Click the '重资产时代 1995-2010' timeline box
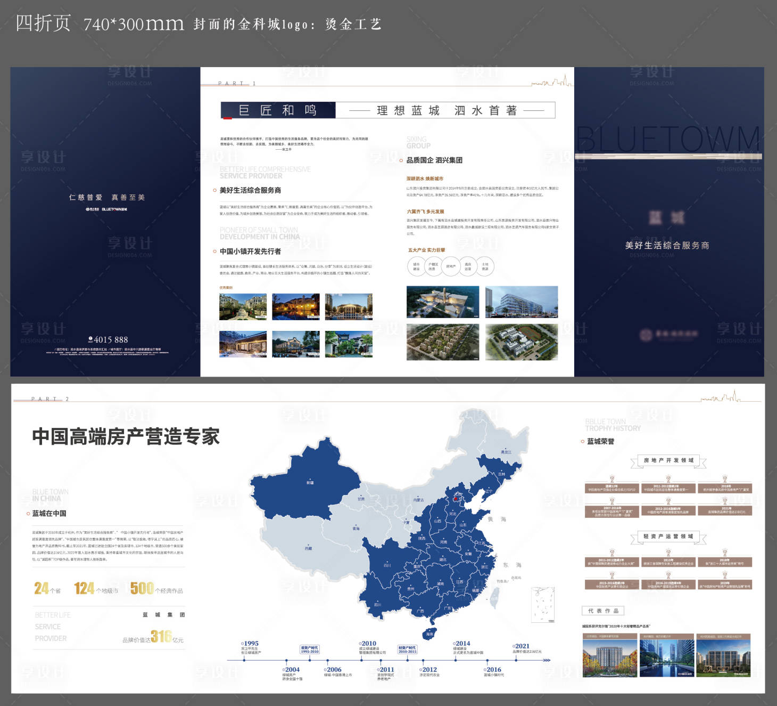This screenshot has height=706, width=777. pos(309,650)
